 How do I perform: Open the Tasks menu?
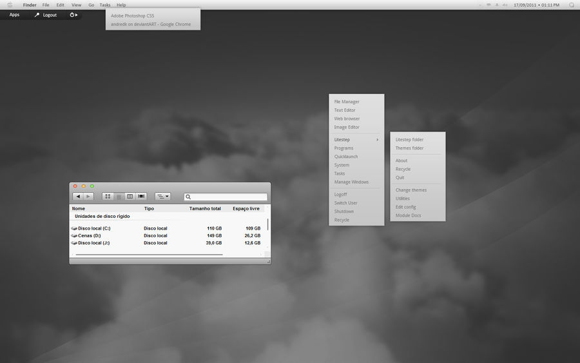click(x=105, y=5)
